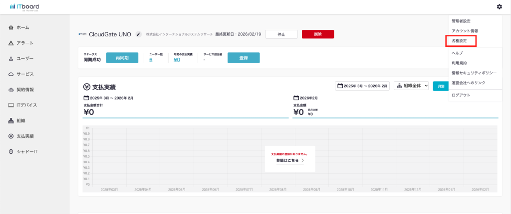This screenshot has height=214, width=511.
Task: Click the pencil edit icon beside CloudGate UNO
Action: coord(138,34)
